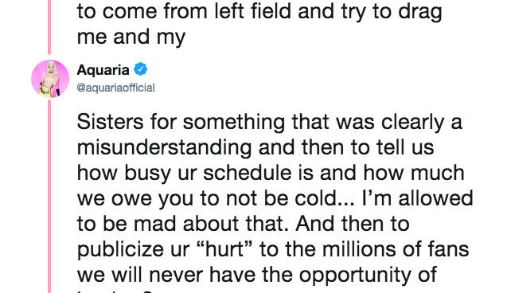Click the word "Sisters" at the tweet start
Image resolution: width=507 pixels, height=293 pixels.
pos(110,123)
